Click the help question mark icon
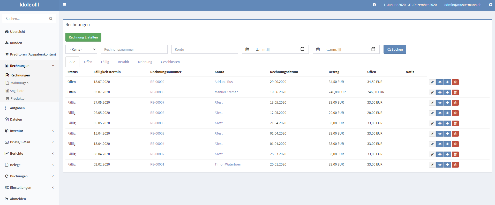The image size is (495, 205). point(374,5)
